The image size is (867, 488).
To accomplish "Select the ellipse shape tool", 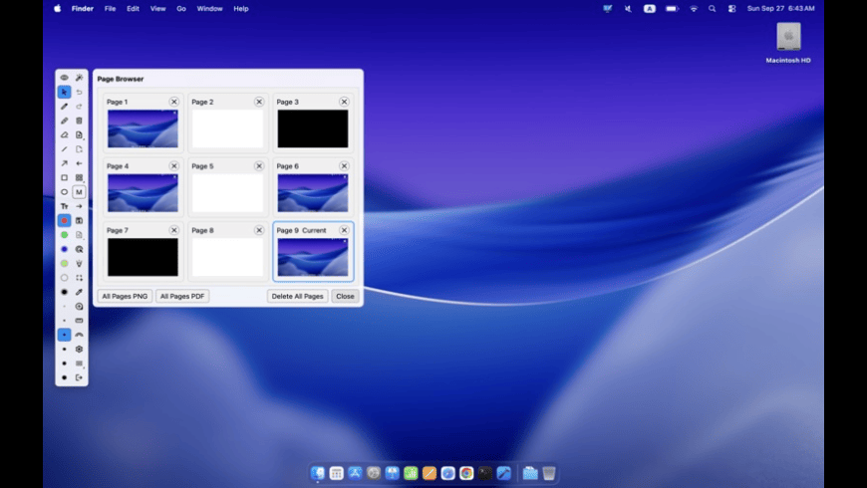I will point(64,192).
